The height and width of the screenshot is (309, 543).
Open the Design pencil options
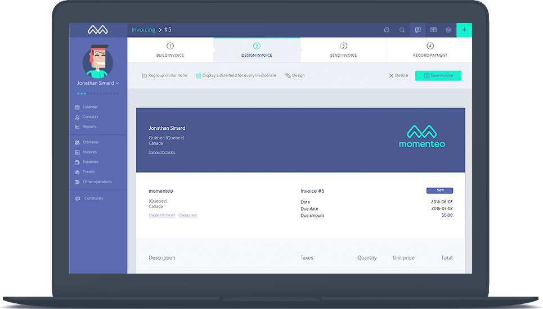295,75
